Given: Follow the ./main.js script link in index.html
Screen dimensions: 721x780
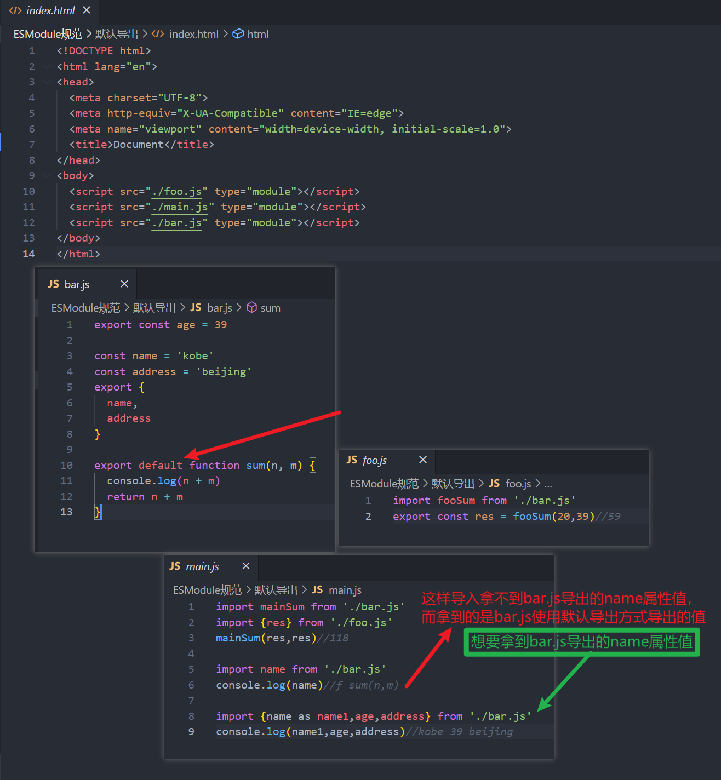Looking at the screenshot, I should tap(180, 207).
